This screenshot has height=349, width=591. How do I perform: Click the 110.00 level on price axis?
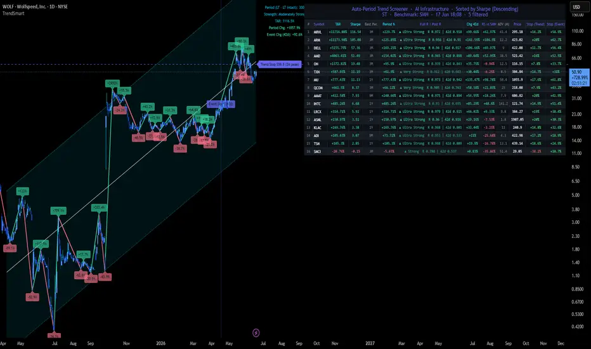coord(577,31)
